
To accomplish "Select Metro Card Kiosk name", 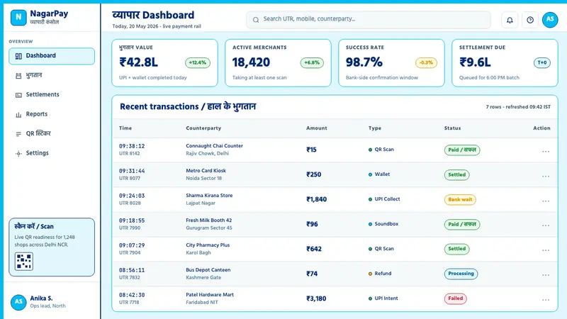I will pos(206,171).
